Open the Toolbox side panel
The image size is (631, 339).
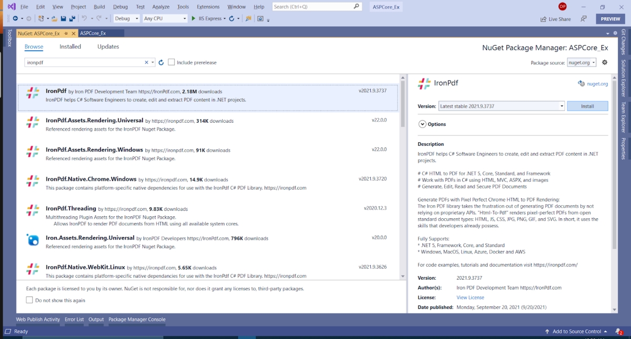(x=9, y=38)
